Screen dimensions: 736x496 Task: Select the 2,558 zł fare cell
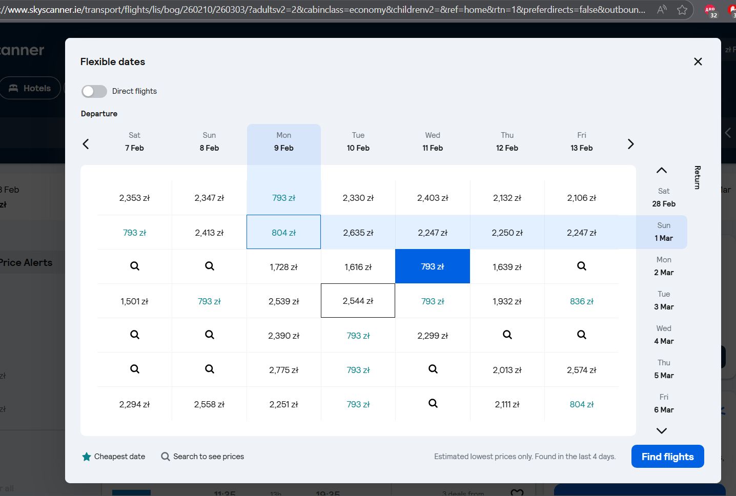coord(210,404)
